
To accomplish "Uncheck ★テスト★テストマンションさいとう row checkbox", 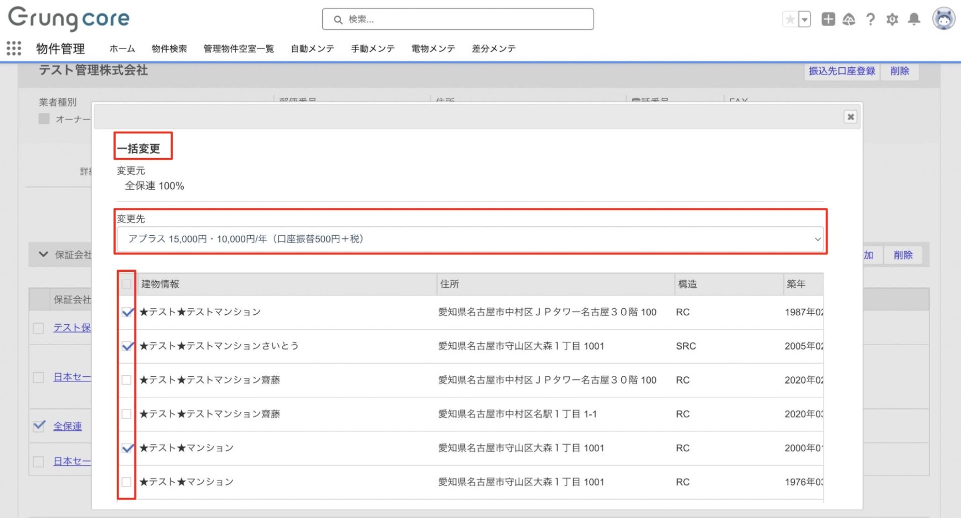I will coord(127,346).
